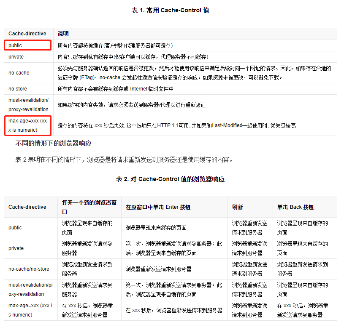Viewport: 344px width, 322px height.
Task: Click 'must-revalidation/proxy-revalidation' row label in table 2
Action: point(31,290)
